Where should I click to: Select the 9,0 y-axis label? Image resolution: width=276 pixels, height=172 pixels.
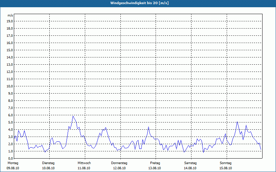click(x=10, y=93)
